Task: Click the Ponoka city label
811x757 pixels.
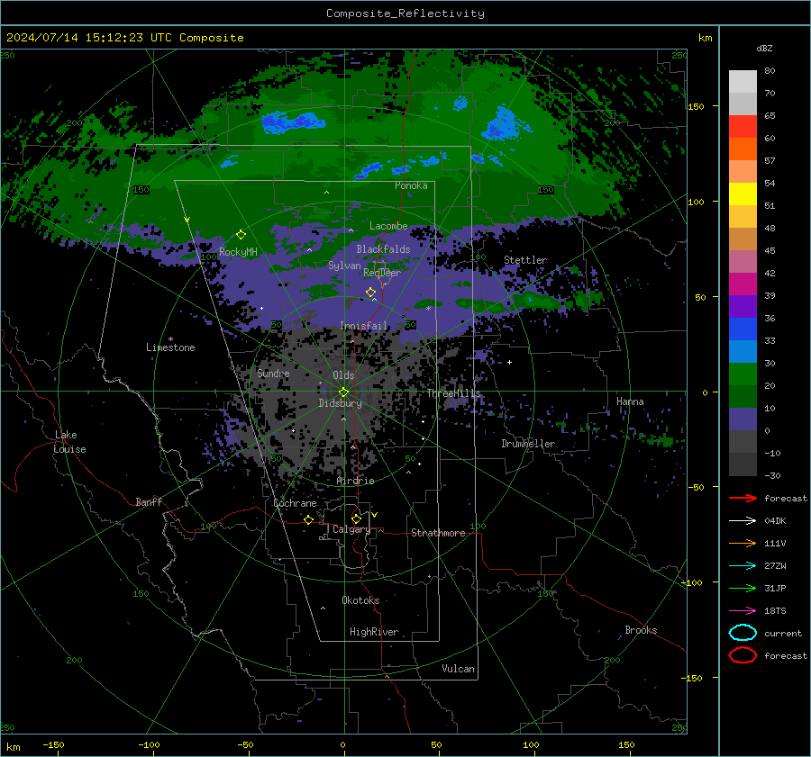Action: coord(411,185)
